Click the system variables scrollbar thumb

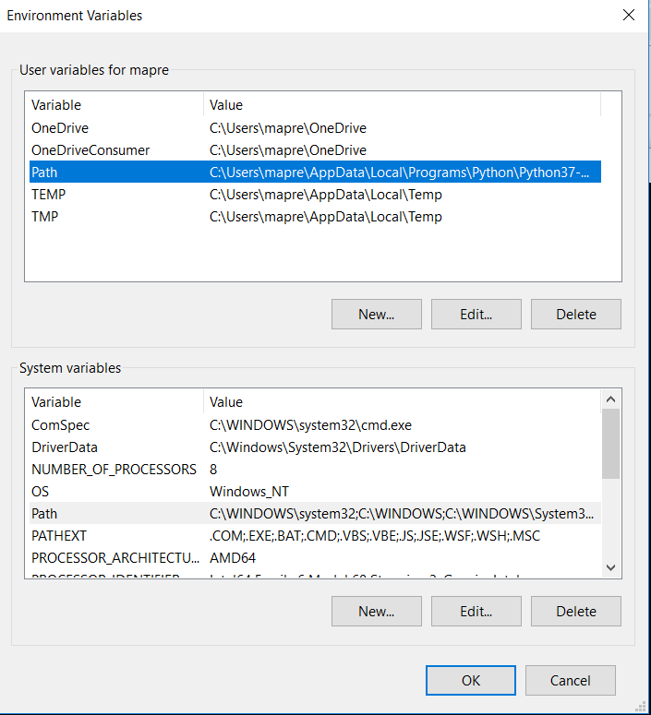point(610,444)
